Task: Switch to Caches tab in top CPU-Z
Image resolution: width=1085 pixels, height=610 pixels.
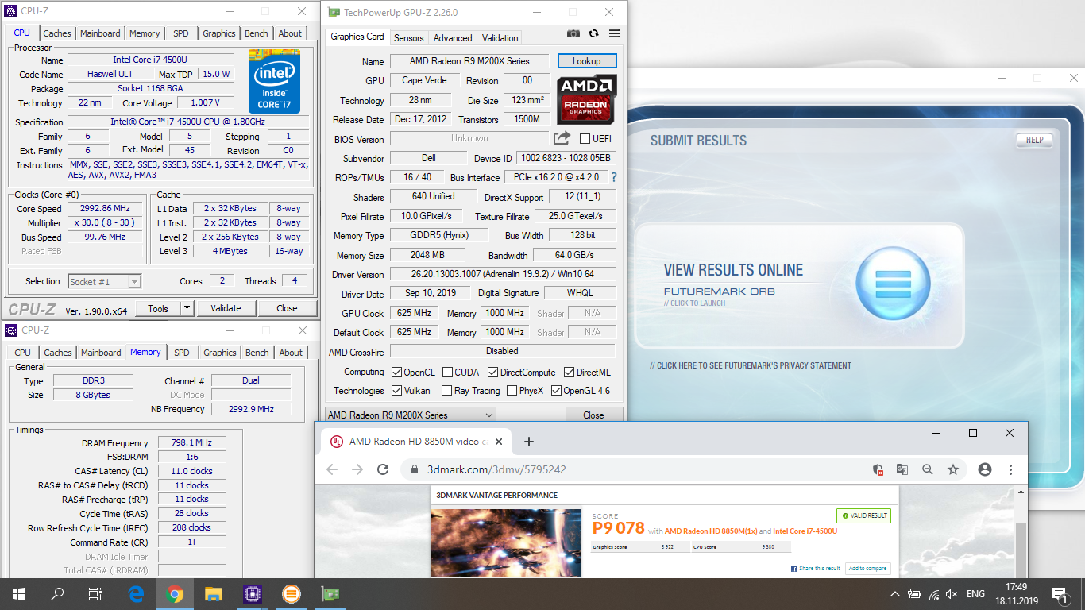Action: pyautogui.click(x=57, y=33)
